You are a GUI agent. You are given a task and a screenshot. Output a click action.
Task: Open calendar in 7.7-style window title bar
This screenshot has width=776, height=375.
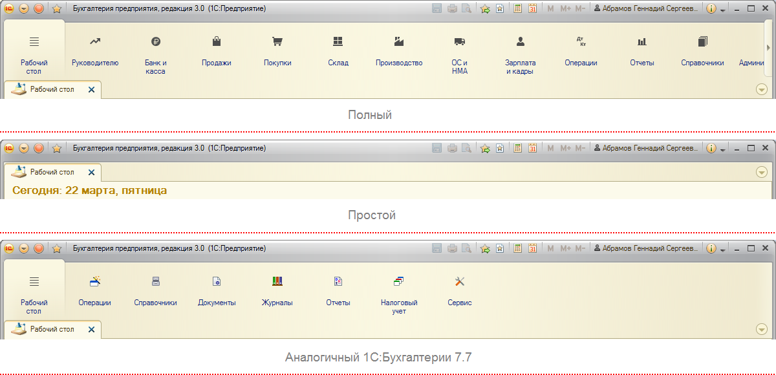(x=533, y=248)
